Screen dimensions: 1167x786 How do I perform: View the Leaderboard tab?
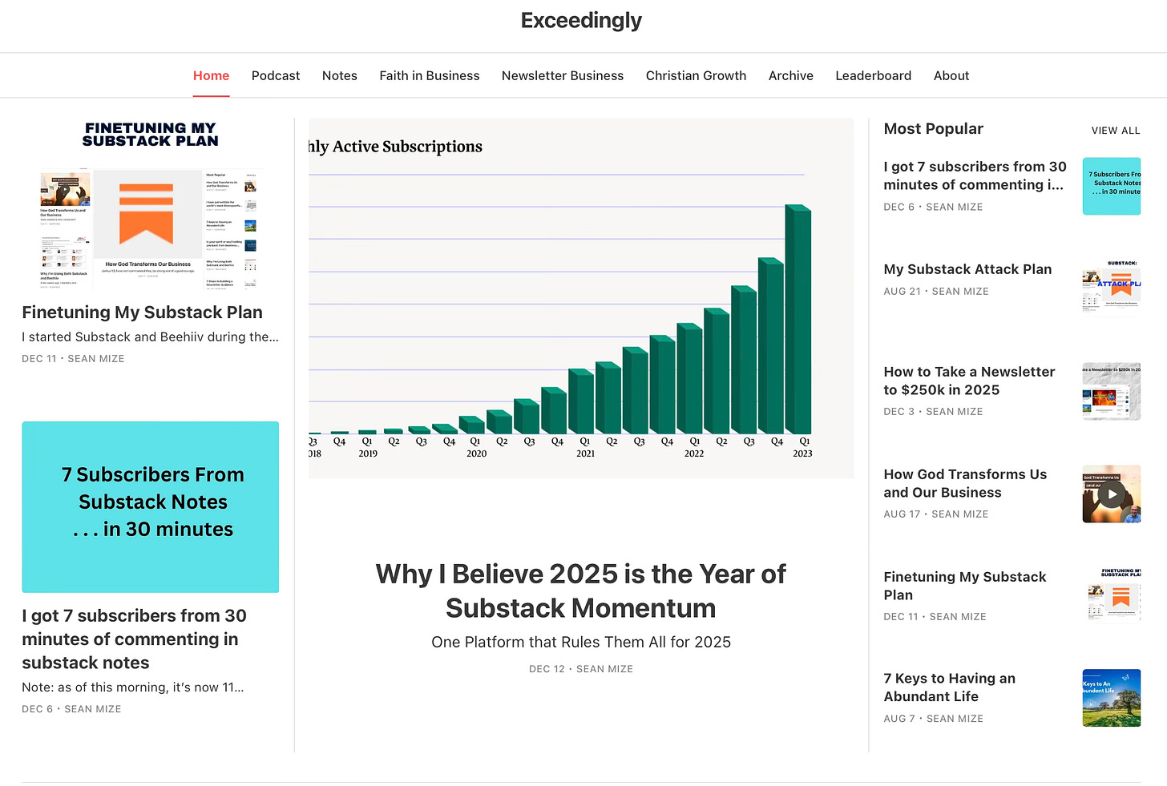tap(874, 75)
